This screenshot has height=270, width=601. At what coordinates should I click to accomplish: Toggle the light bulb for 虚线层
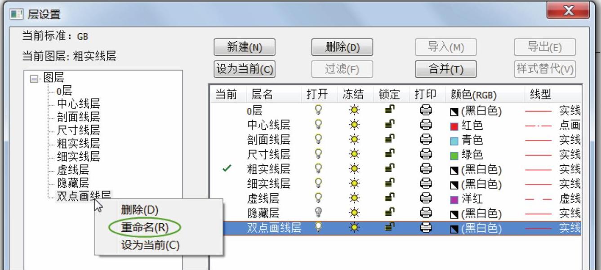click(319, 199)
